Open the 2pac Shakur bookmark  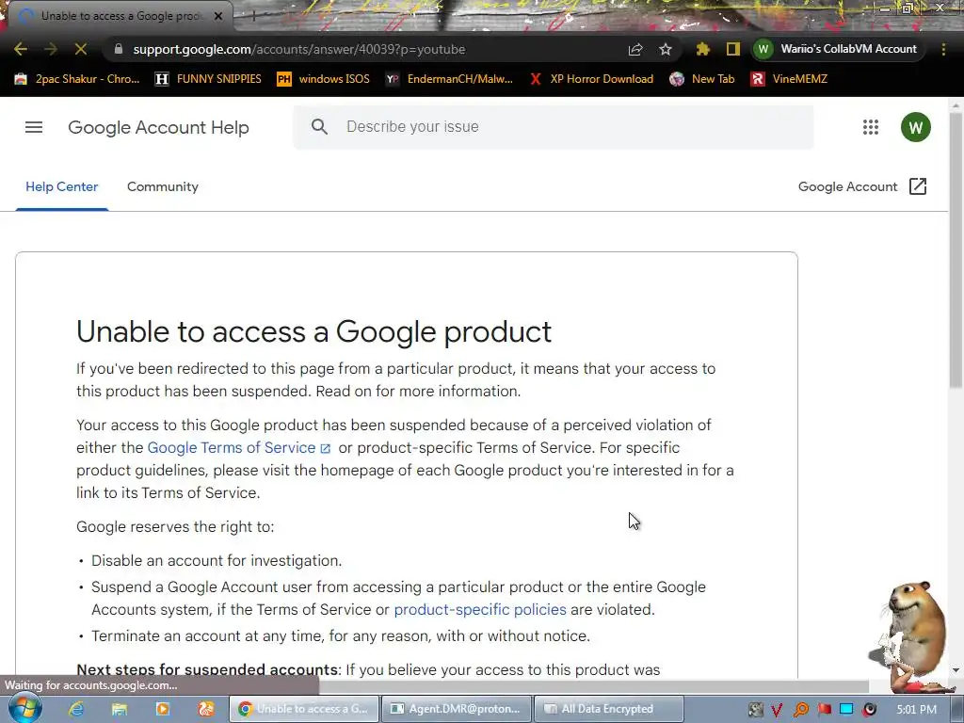pos(77,79)
